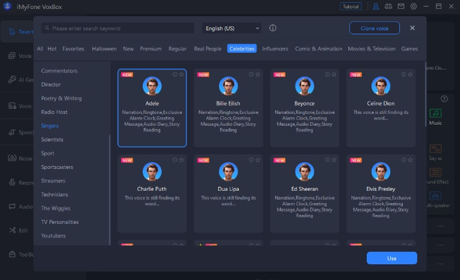This screenshot has width=460, height=280.
Task: Click the Say as icon in right panel
Action: point(435,149)
